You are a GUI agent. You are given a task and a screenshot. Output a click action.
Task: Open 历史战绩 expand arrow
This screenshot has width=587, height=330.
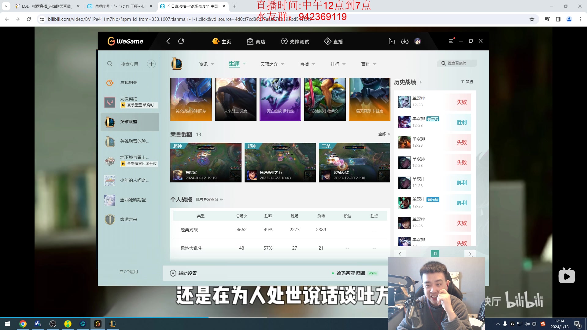(x=421, y=82)
